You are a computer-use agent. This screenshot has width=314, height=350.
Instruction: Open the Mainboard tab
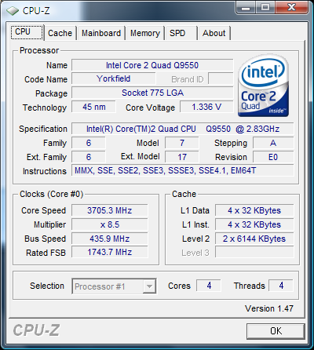pos(101,33)
